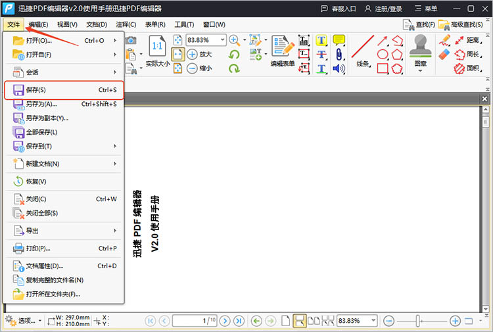
Task: Select the underline text T tool
Action: (x=321, y=68)
